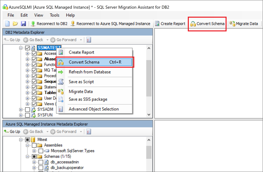Open the Edit menu

coord(24,15)
